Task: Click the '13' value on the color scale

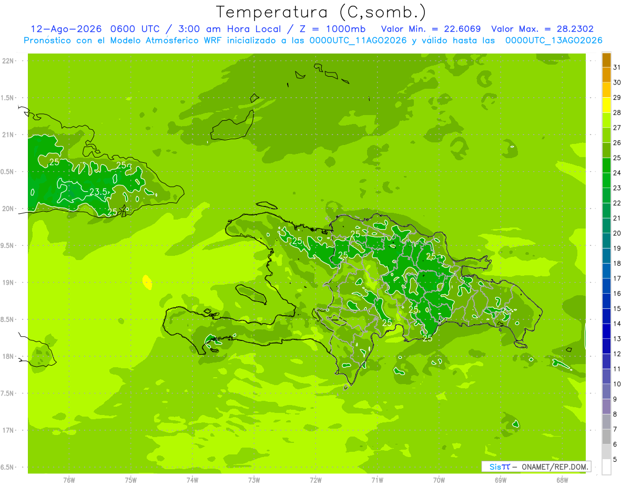Action: 617,339
